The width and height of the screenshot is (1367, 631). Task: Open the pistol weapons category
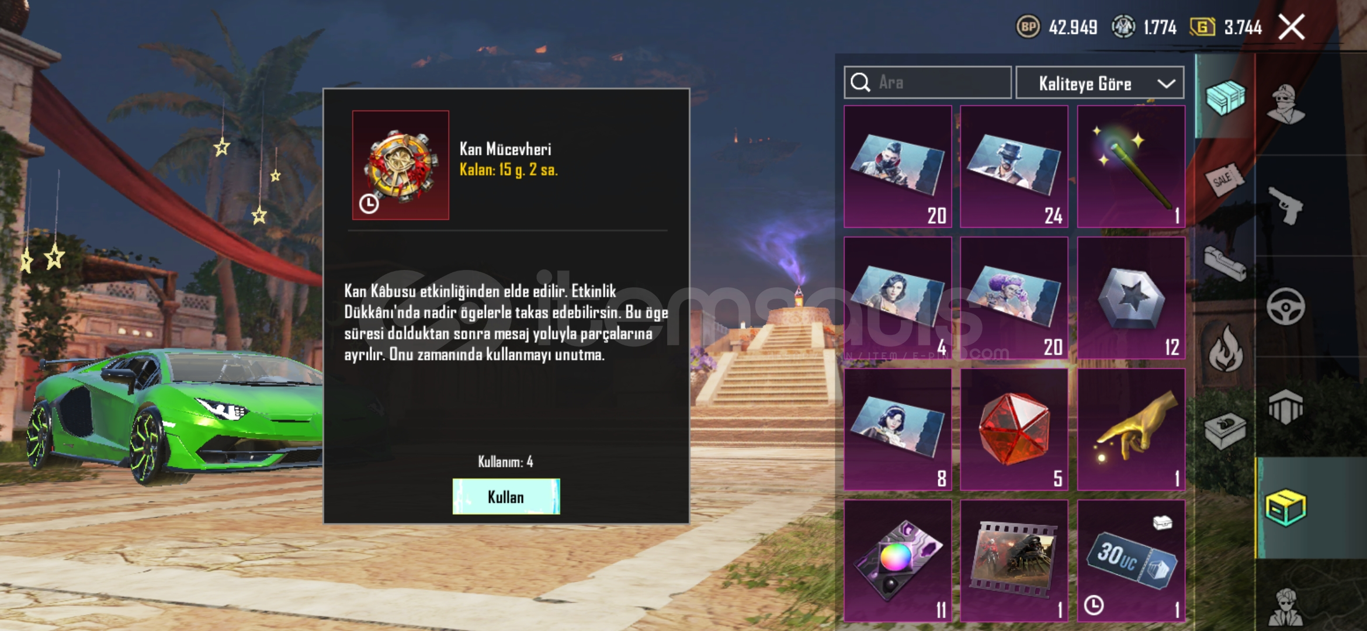pos(1286,204)
